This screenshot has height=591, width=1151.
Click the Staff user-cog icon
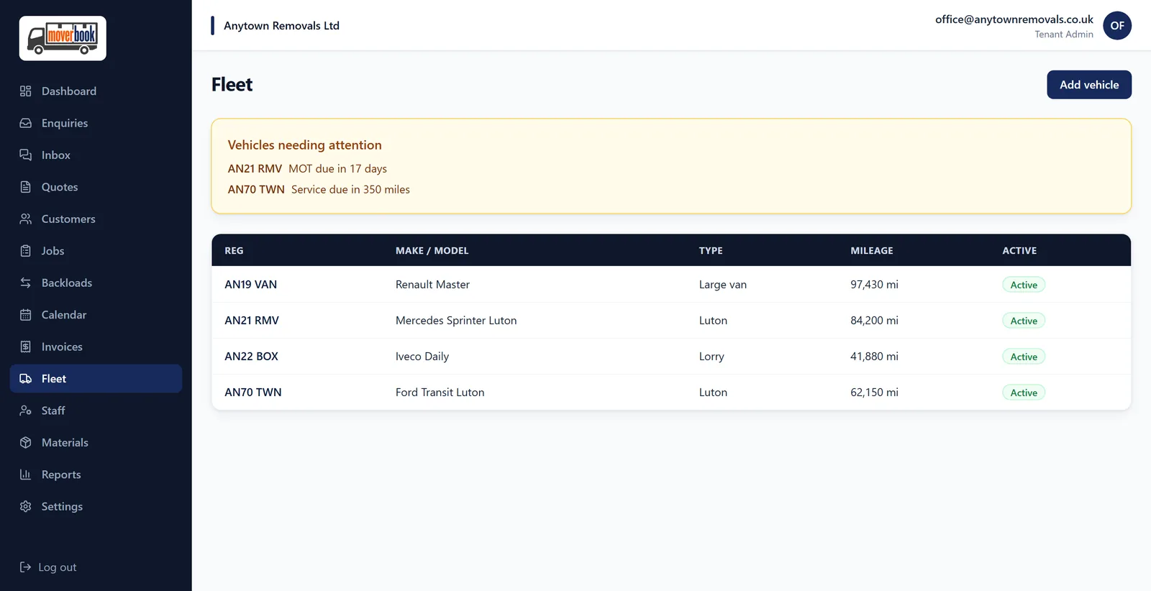(26, 411)
